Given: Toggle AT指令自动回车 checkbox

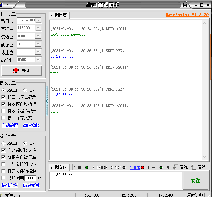Looking at the screenshot, I should click(3, 157).
